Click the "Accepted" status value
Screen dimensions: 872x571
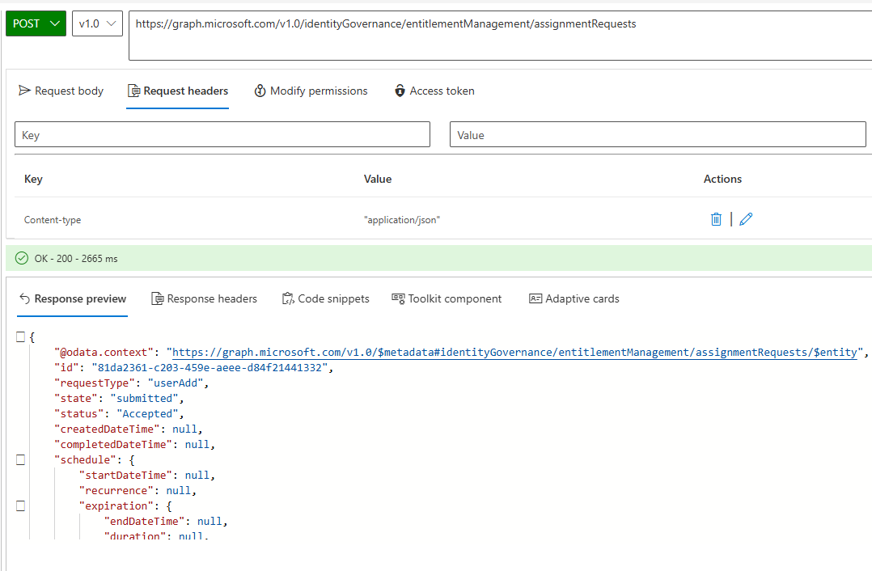pyautogui.click(x=147, y=413)
